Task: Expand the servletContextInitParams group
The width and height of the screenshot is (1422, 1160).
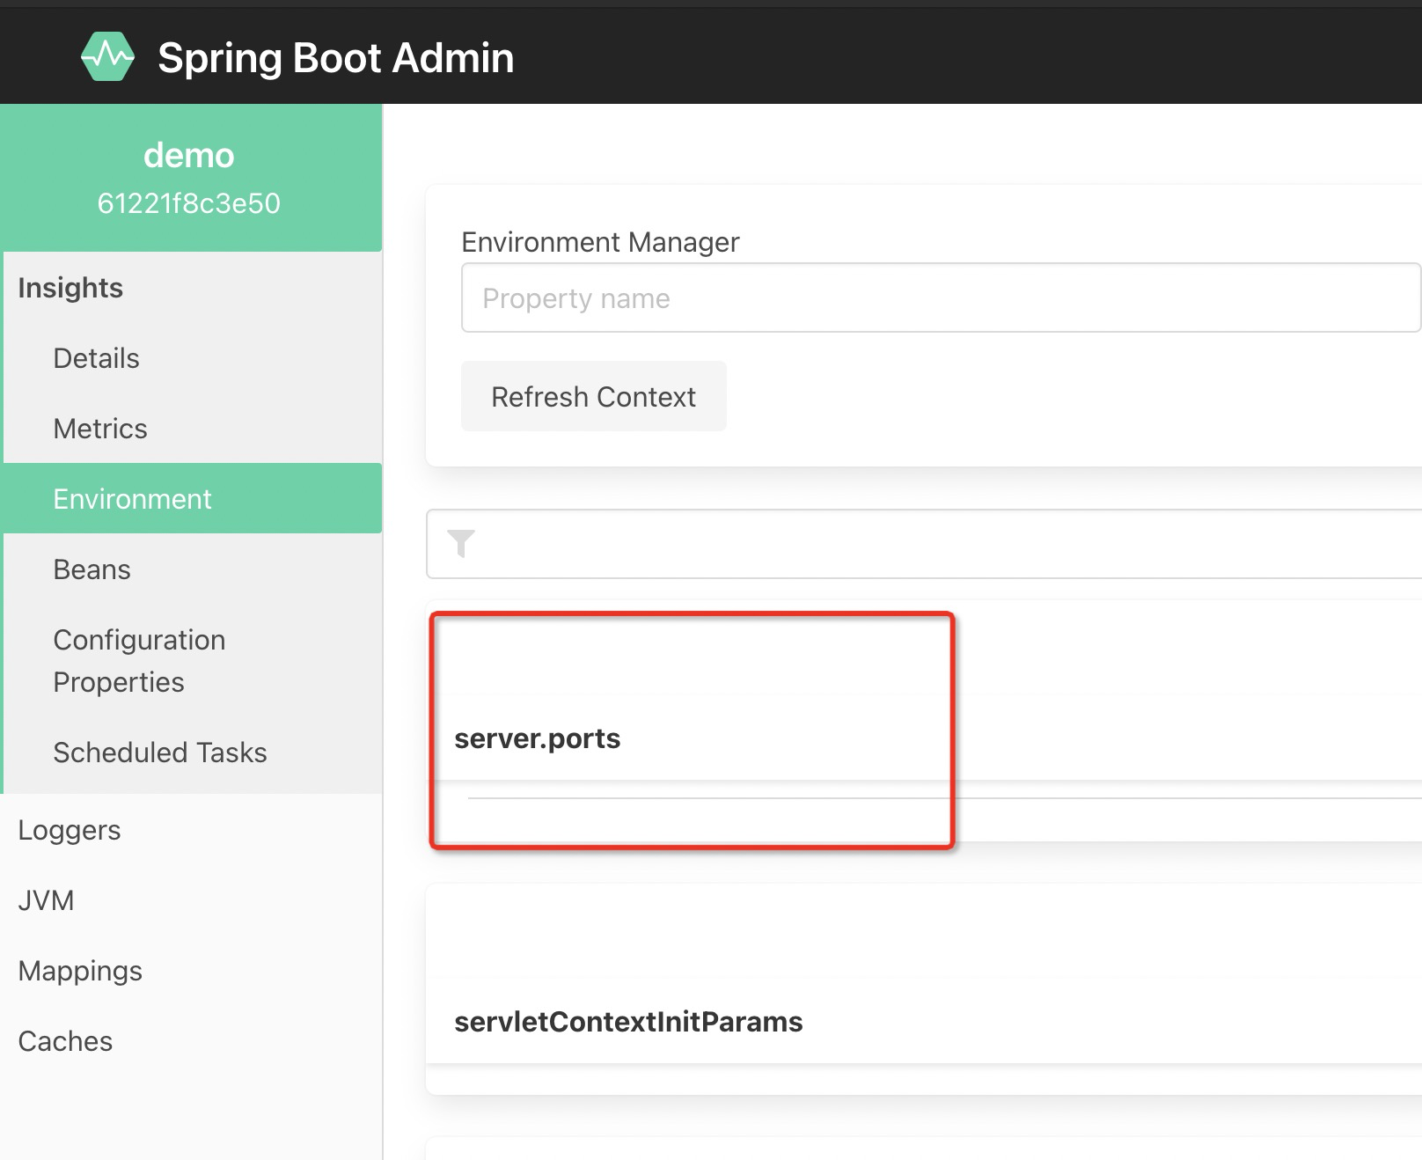Action: coord(627,1021)
